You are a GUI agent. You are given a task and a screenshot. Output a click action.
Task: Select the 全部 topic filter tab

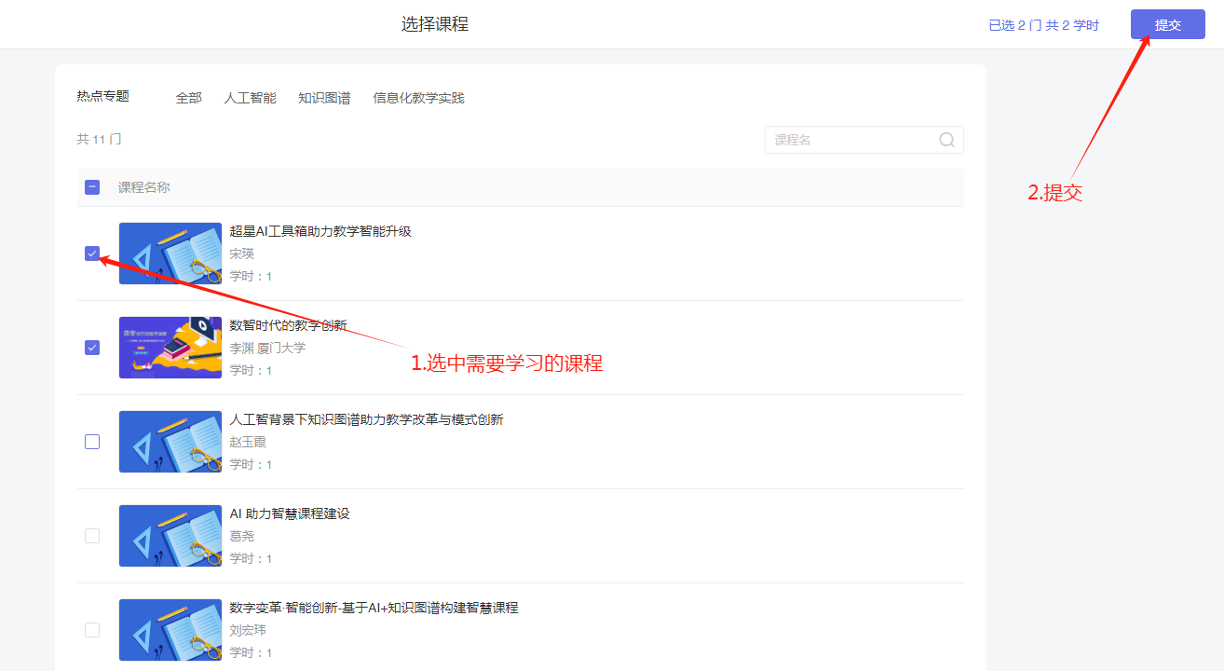(188, 98)
